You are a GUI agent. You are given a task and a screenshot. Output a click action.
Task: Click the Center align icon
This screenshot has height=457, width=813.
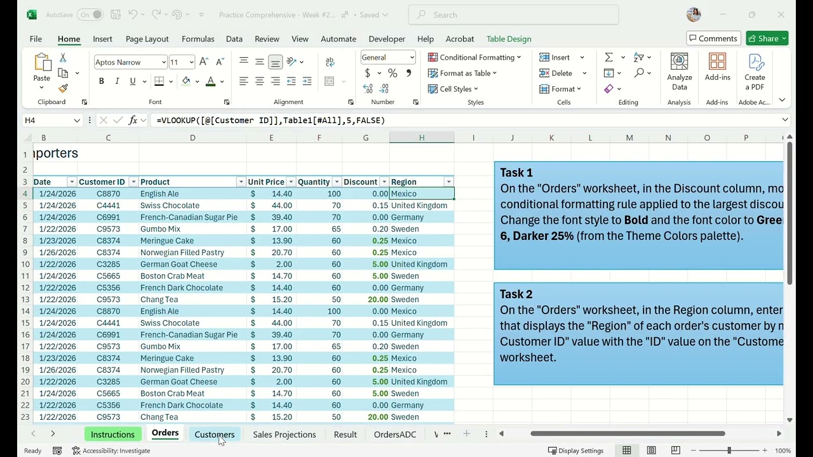(x=259, y=81)
